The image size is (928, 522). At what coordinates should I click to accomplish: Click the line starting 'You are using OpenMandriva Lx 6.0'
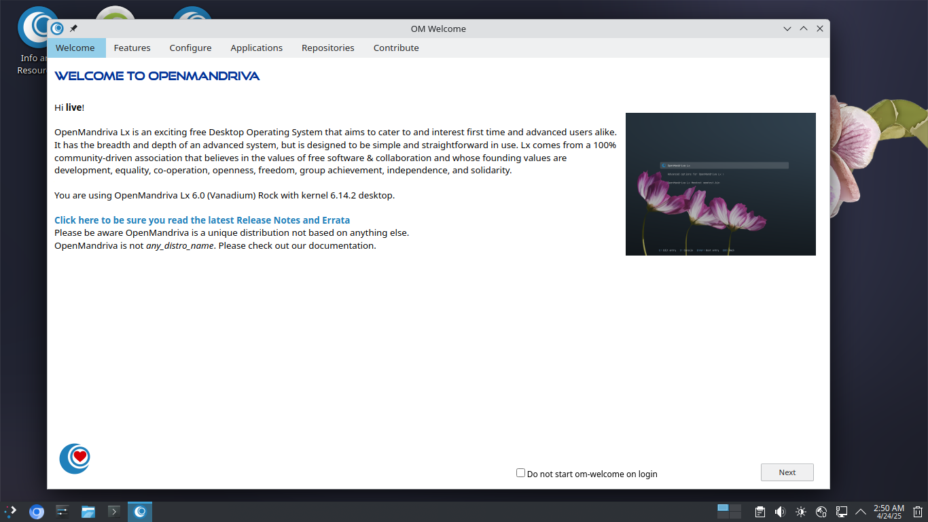coord(224,195)
